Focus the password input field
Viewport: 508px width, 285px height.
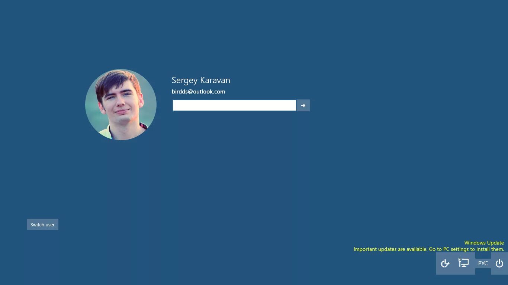pyautogui.click(x=234, y=105)
